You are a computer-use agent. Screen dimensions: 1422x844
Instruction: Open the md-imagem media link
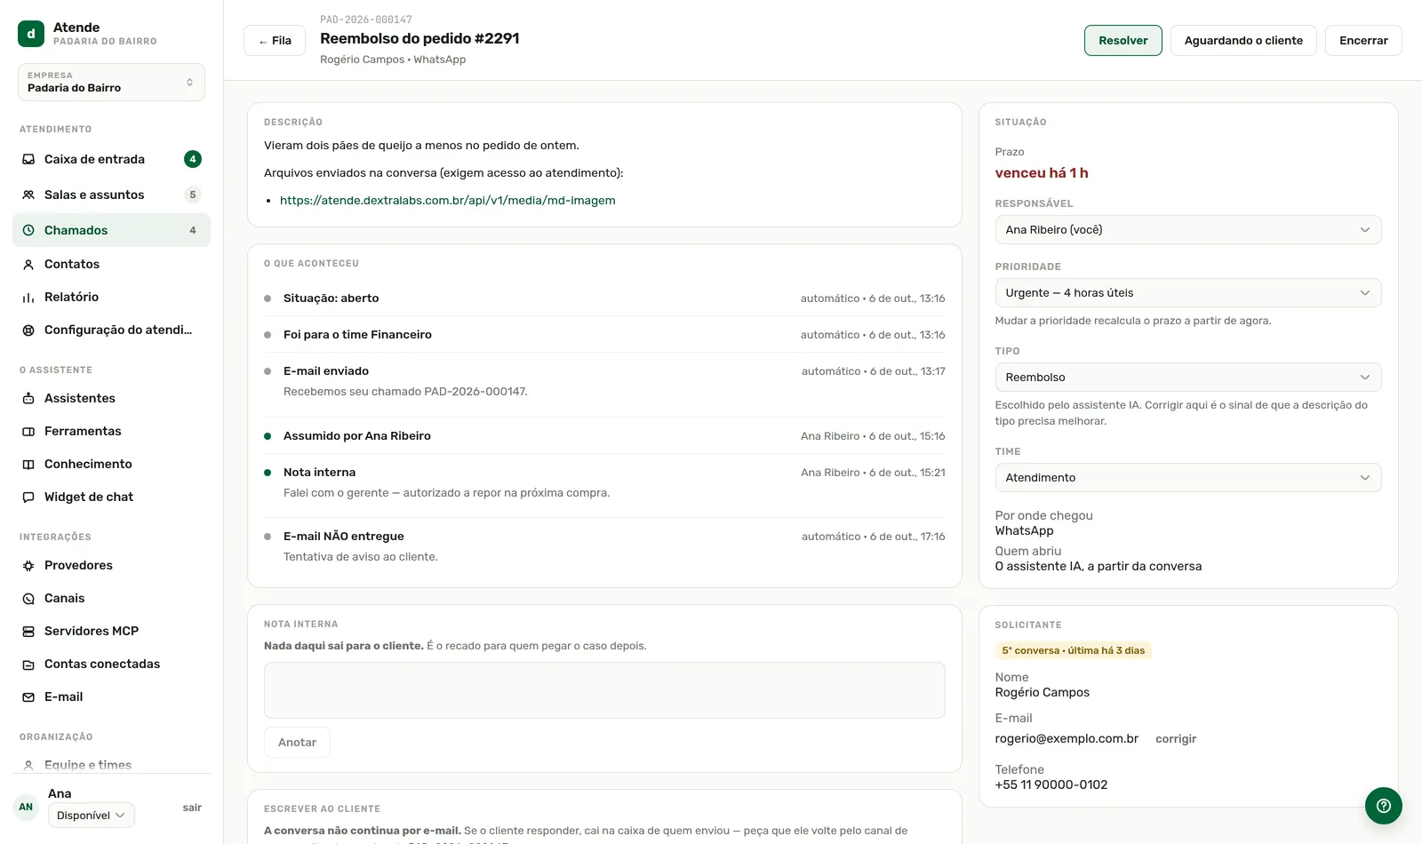(x=448, y=201)
